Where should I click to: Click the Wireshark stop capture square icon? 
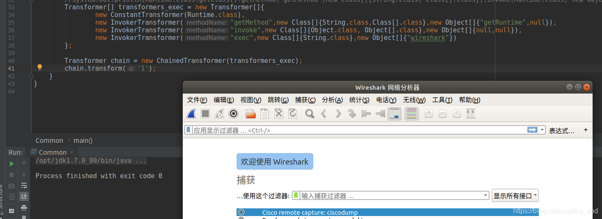click(205, 114)
